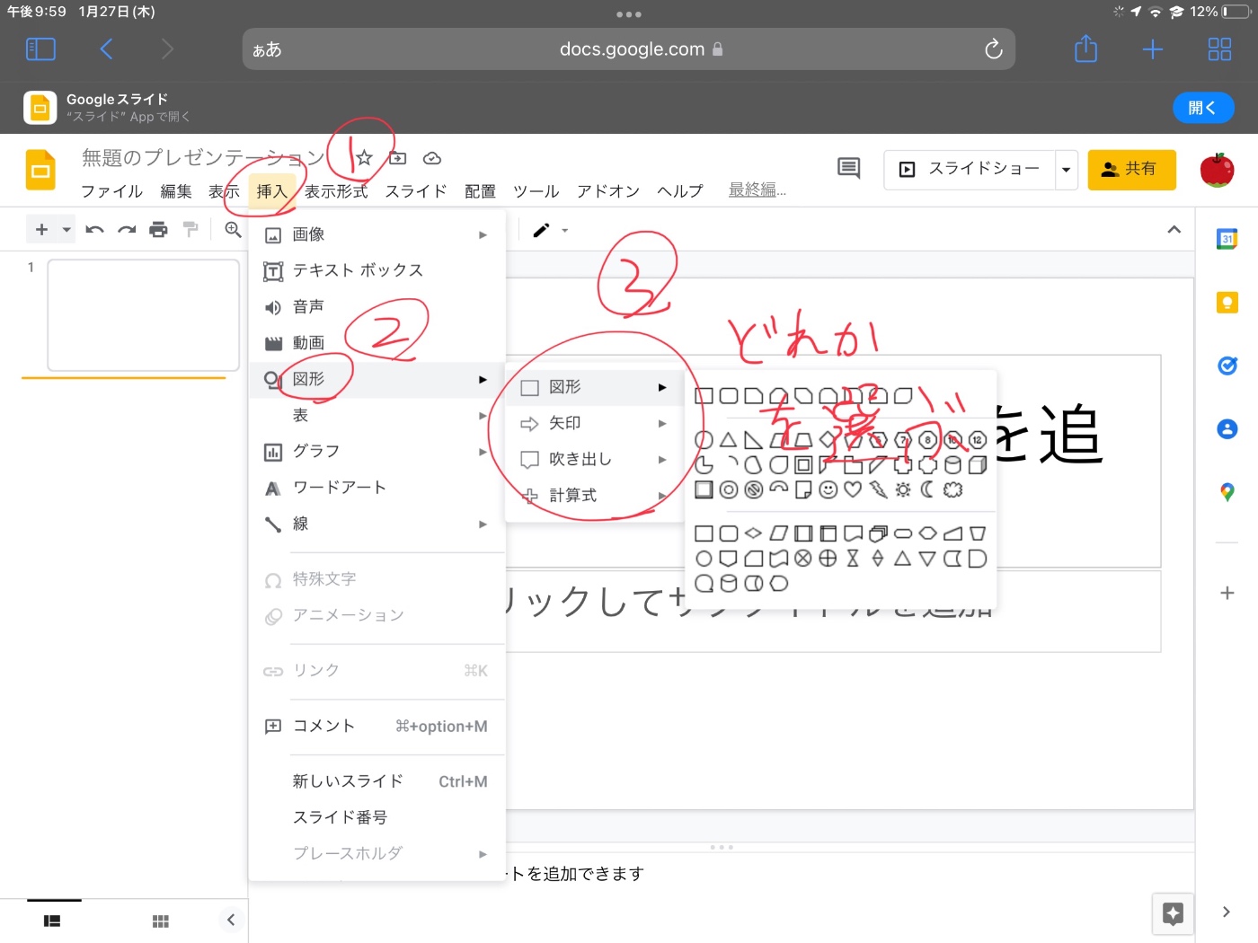Select the donut shape
The height and width of the screenshot is (943, 1258).
point(729,489)
